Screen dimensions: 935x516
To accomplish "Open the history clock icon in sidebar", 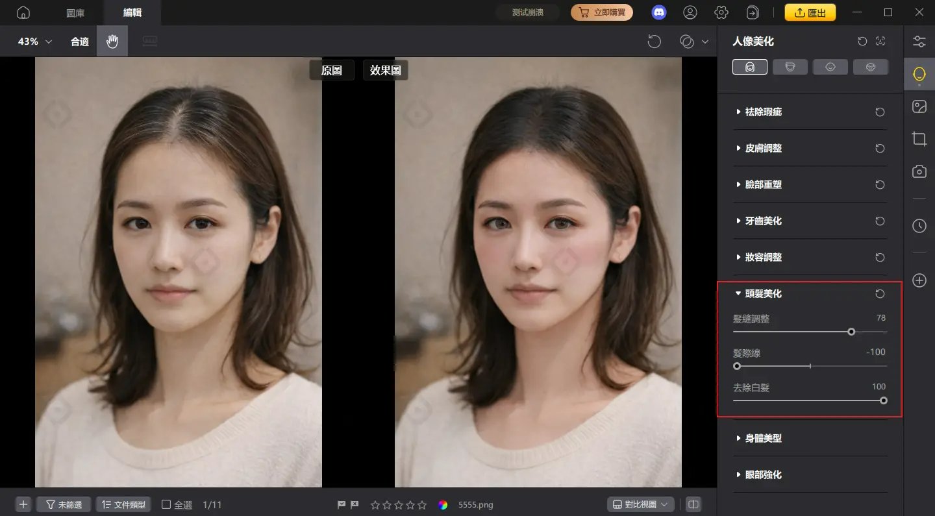I will click(x=919, y=226).
